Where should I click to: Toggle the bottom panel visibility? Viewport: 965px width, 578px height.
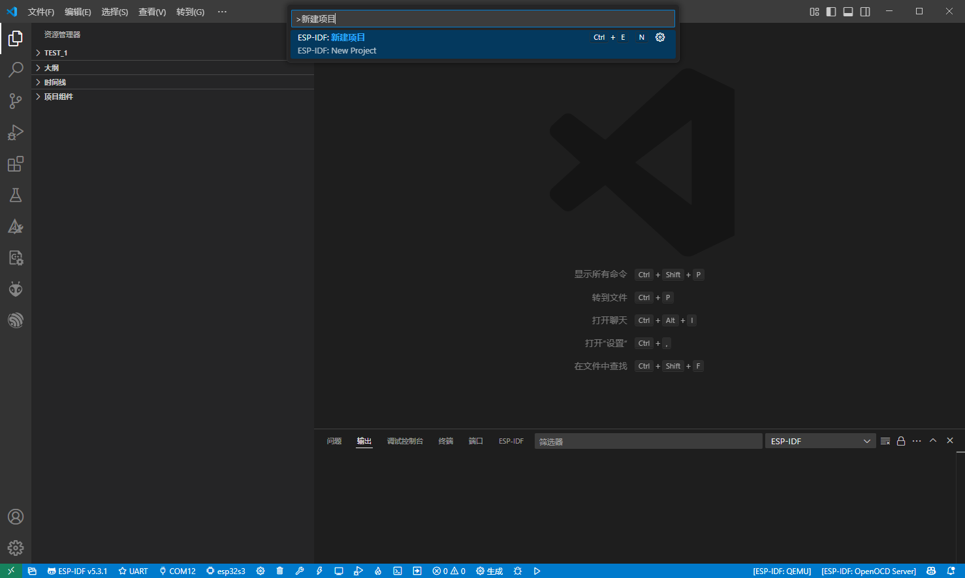coord(848,12)
